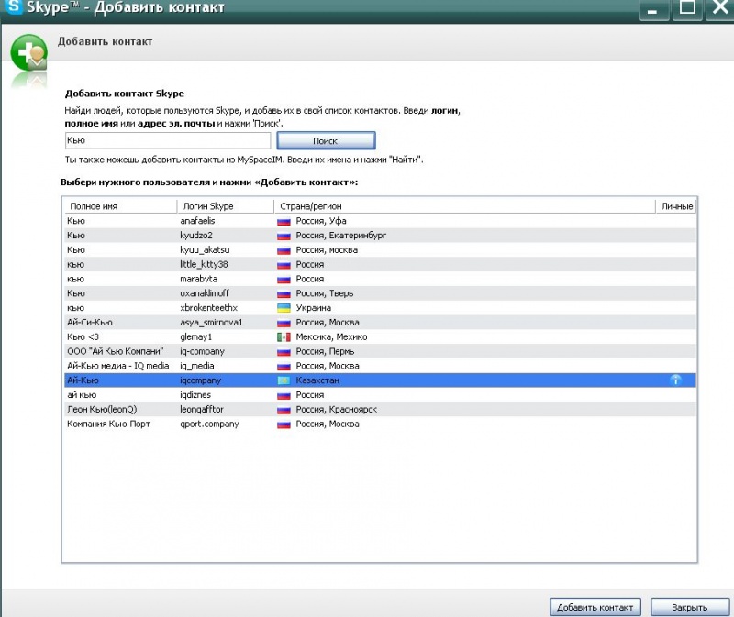Sort by the Страна/регион column header
The width and height of the screenshot is (734, 617).
coord(463,206)
